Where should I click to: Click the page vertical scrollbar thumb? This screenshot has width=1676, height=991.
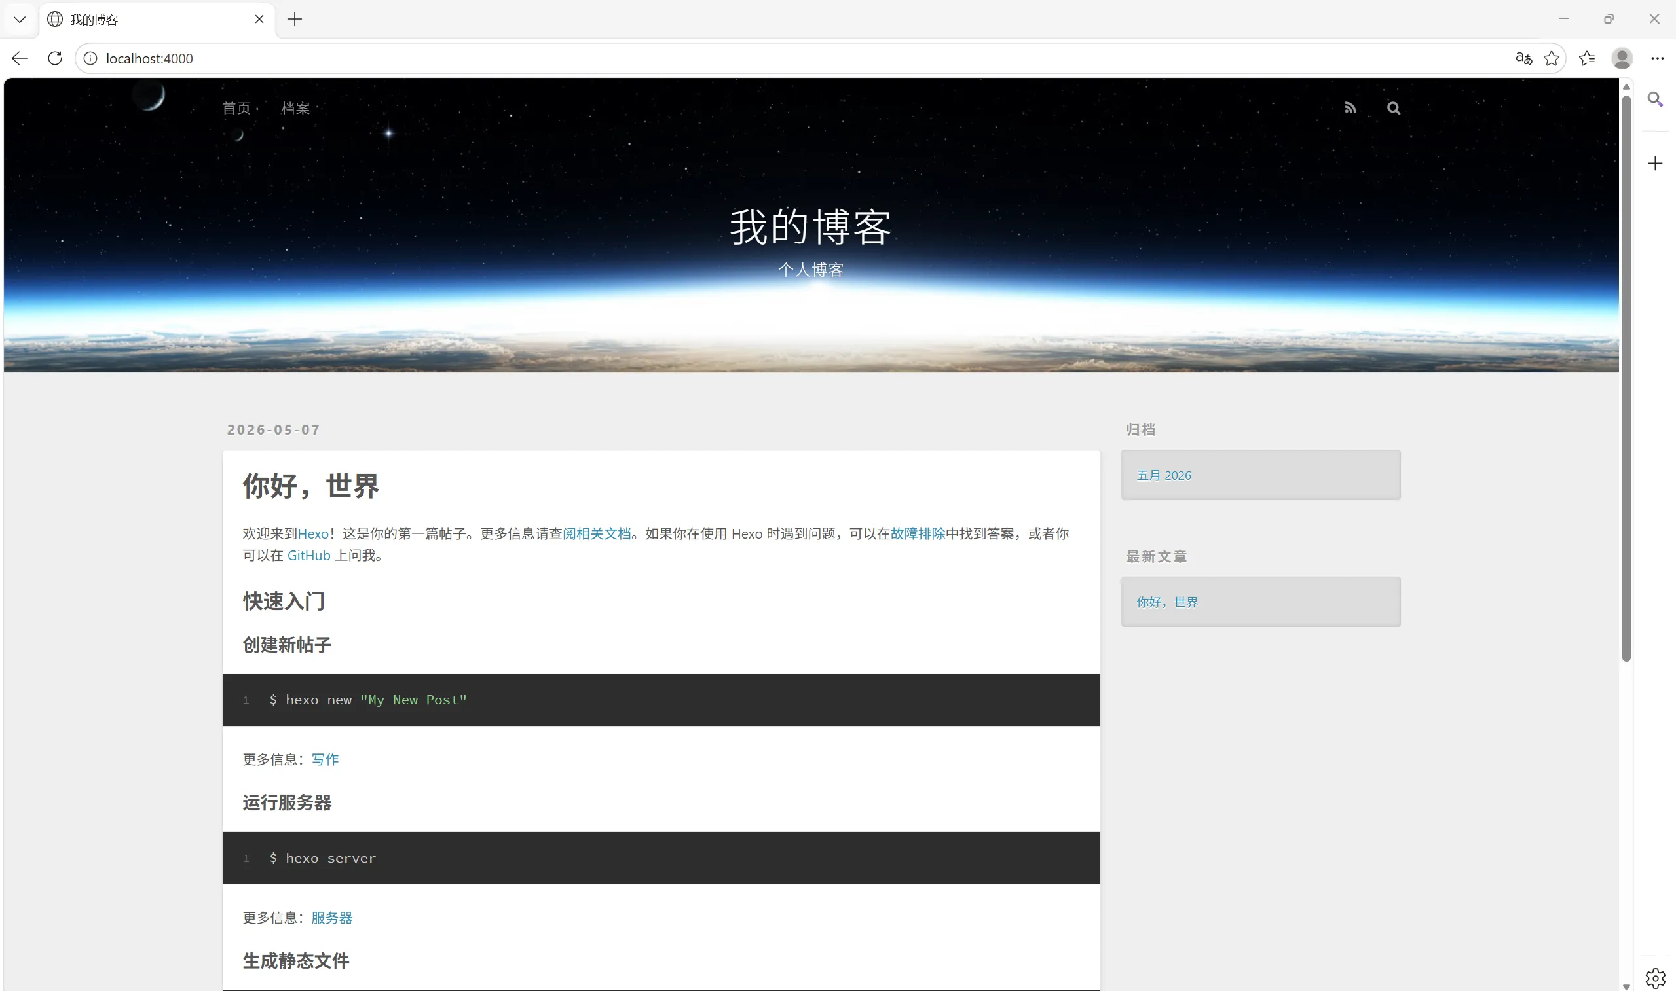pyautogui.click(x=1626, y=378)
